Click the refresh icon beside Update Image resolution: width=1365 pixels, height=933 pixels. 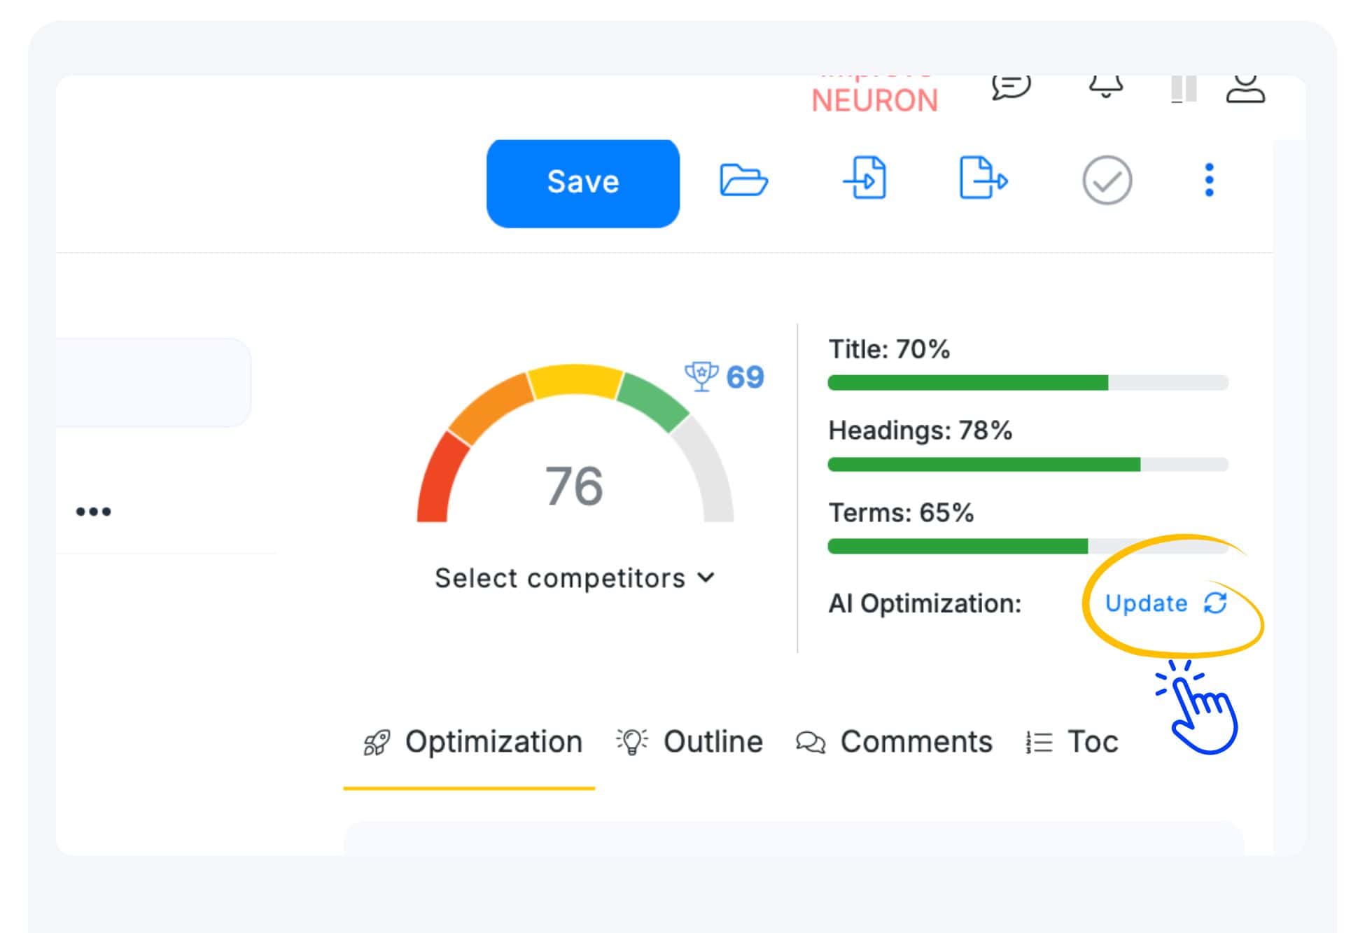tap(1215, 603)
